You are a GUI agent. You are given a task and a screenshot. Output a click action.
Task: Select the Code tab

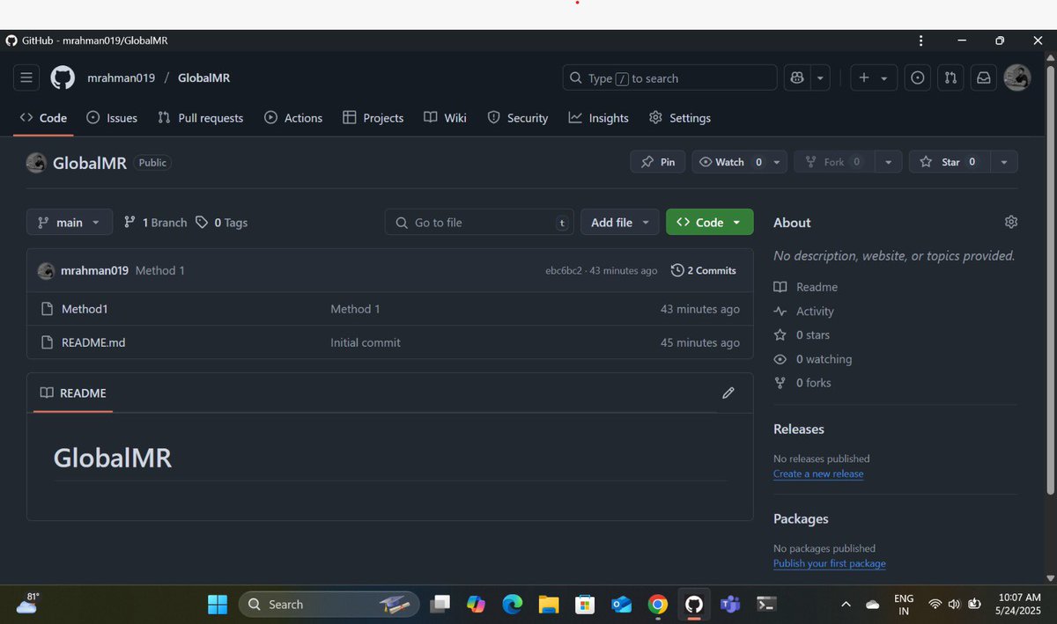click(x=43, y=118)
